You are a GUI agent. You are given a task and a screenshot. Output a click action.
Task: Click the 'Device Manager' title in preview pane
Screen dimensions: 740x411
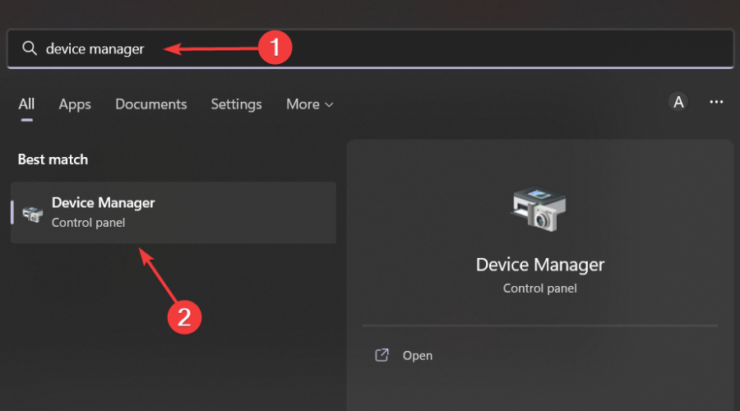tap(540, 265)
